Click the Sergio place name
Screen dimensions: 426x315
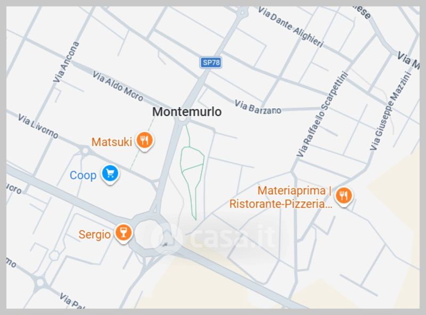point(95,234)
